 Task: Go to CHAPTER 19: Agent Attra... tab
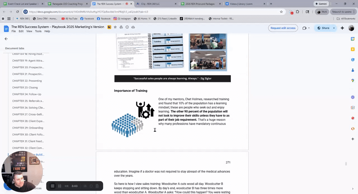pyautogui.click(x=28, y=61)
